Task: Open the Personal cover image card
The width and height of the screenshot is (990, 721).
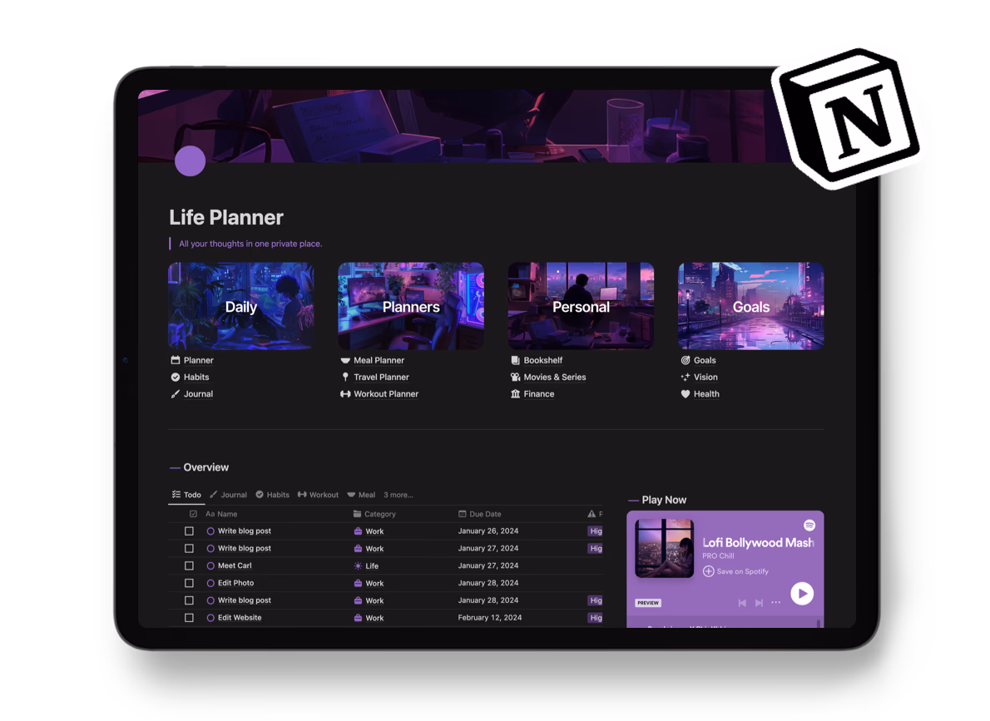Action: [x=581, y=306]
